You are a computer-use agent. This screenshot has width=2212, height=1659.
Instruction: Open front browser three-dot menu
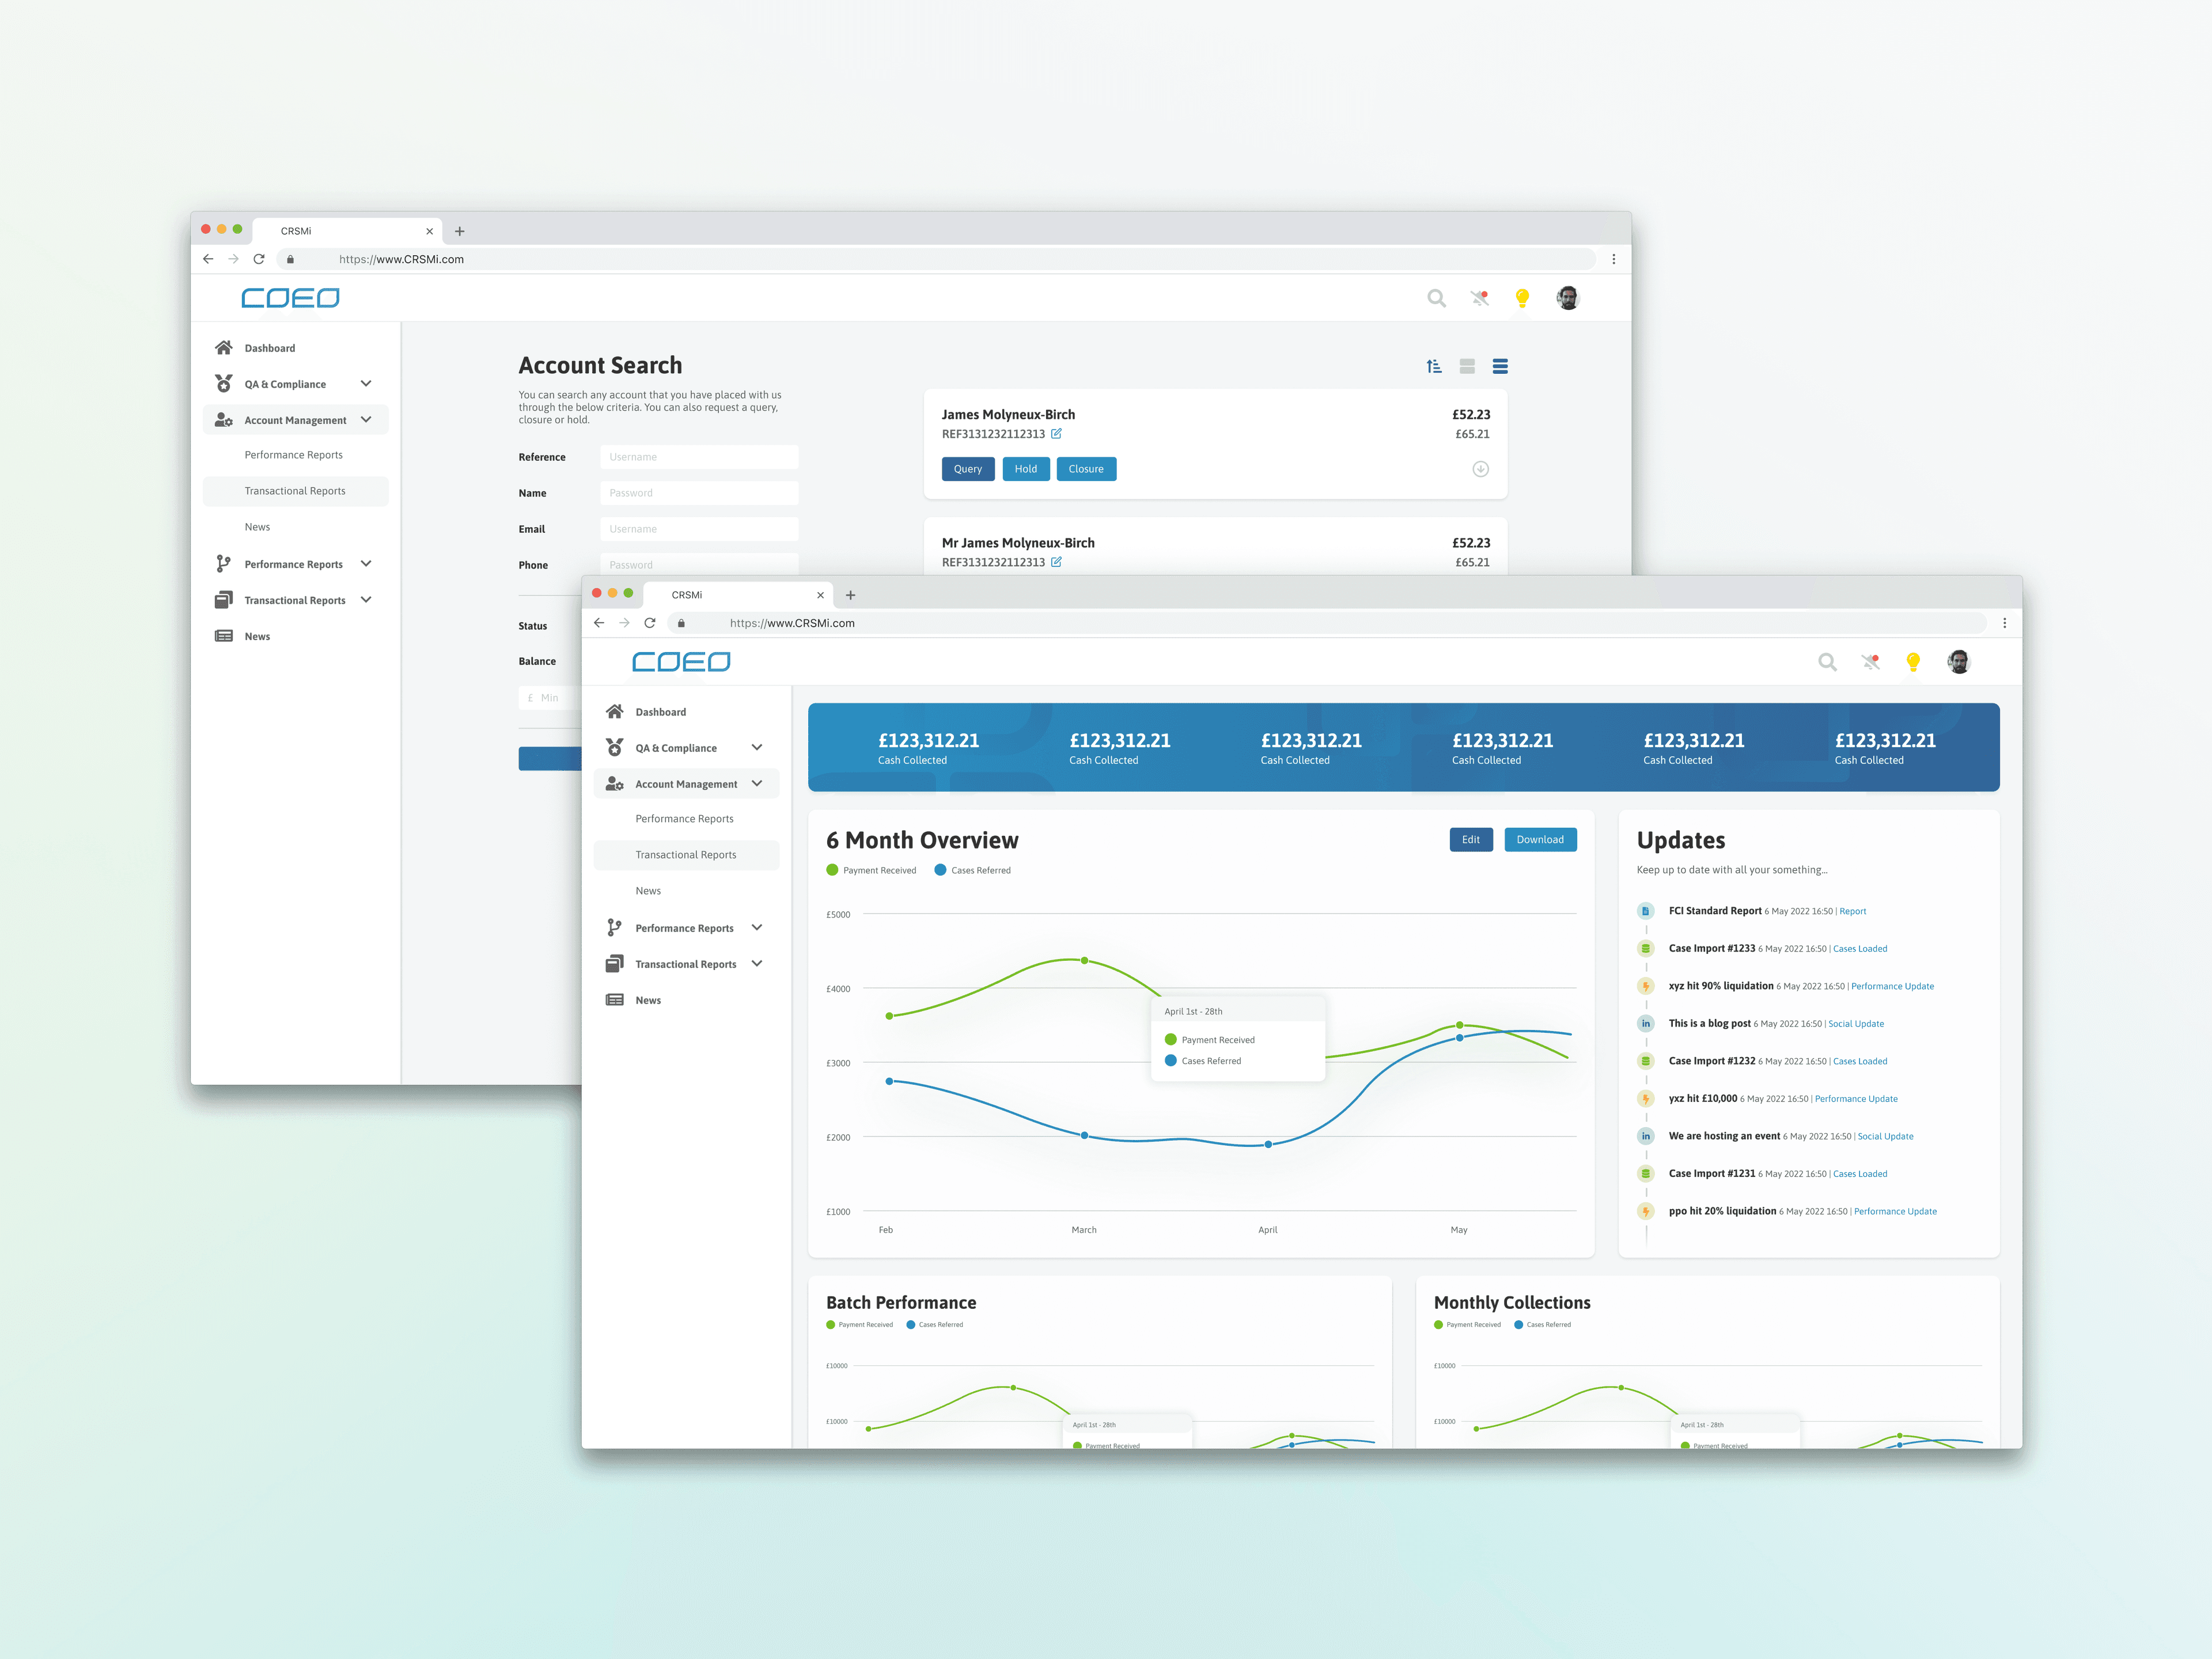click(2004, 623)
